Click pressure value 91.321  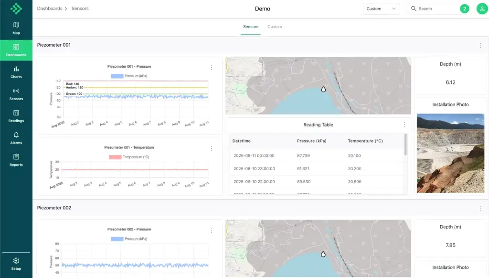[x=303, y=169]
